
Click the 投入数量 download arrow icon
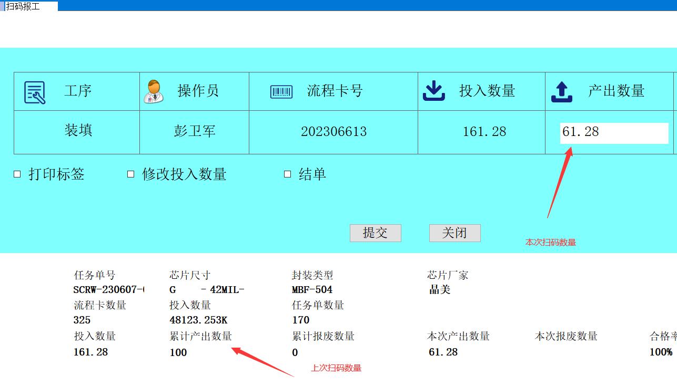click(434, 91)
